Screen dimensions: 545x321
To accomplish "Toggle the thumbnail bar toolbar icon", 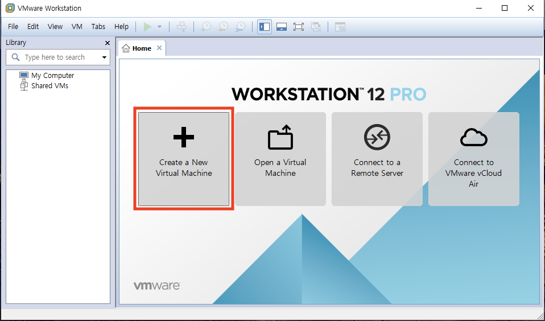I will click(x=282, y=27).
